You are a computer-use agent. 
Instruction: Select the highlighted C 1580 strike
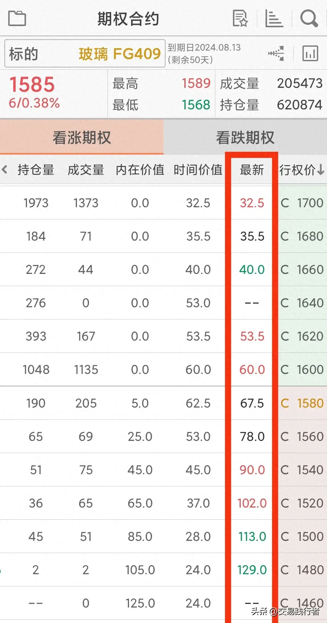[x=302, y=403]
